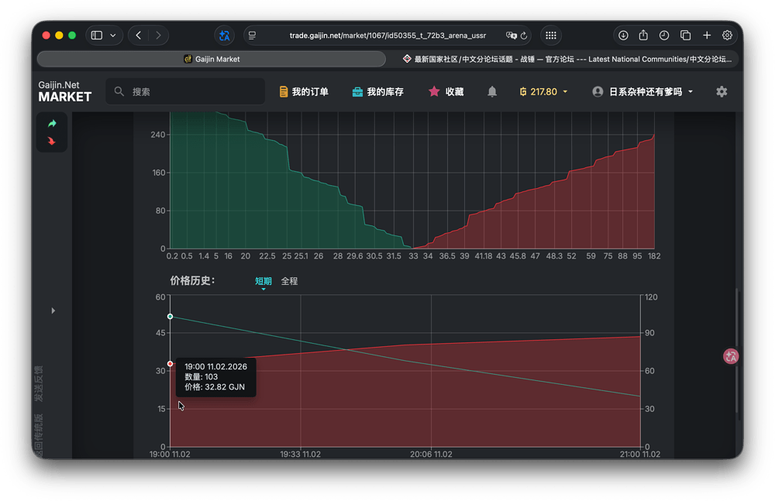Image resolution: width=775 pixels, height=501 pixels.
Task: Click the green arrow sidebar icon
Action: 52,124
